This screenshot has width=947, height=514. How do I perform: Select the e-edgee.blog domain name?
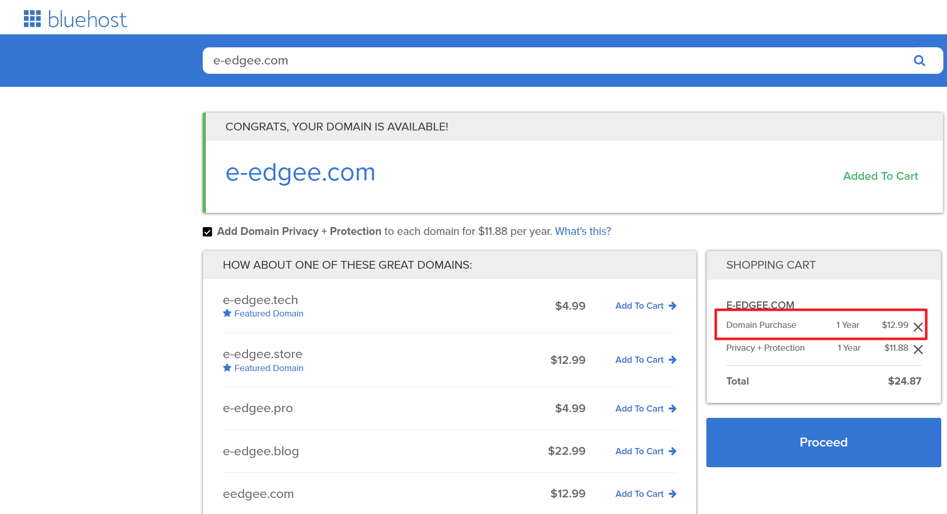point(261,451)
